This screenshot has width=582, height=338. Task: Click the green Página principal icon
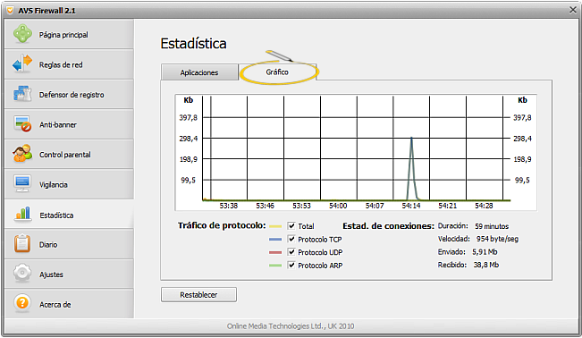tap(22, 34)
